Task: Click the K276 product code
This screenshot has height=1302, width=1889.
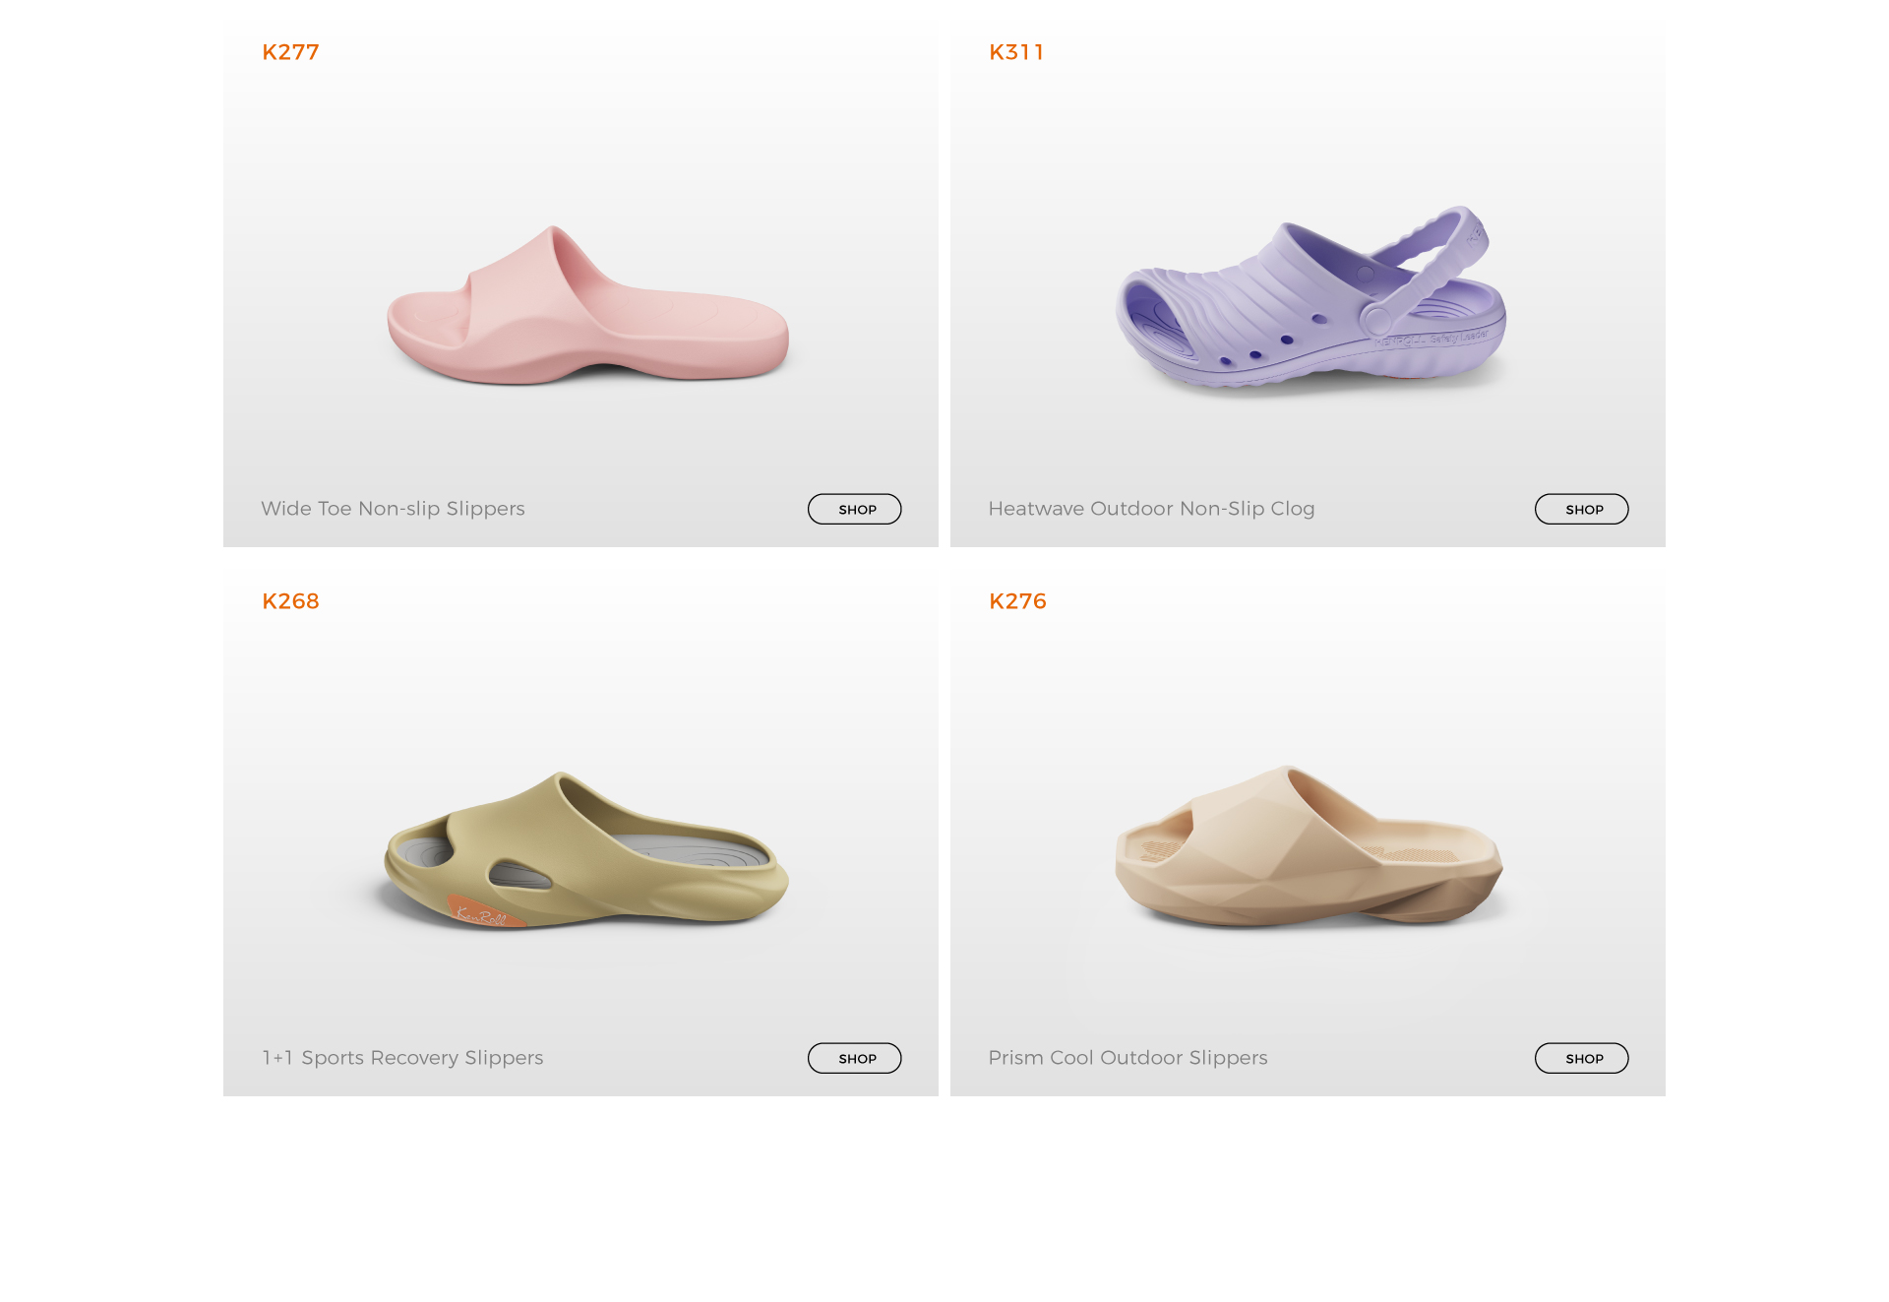Action: 1017,601
